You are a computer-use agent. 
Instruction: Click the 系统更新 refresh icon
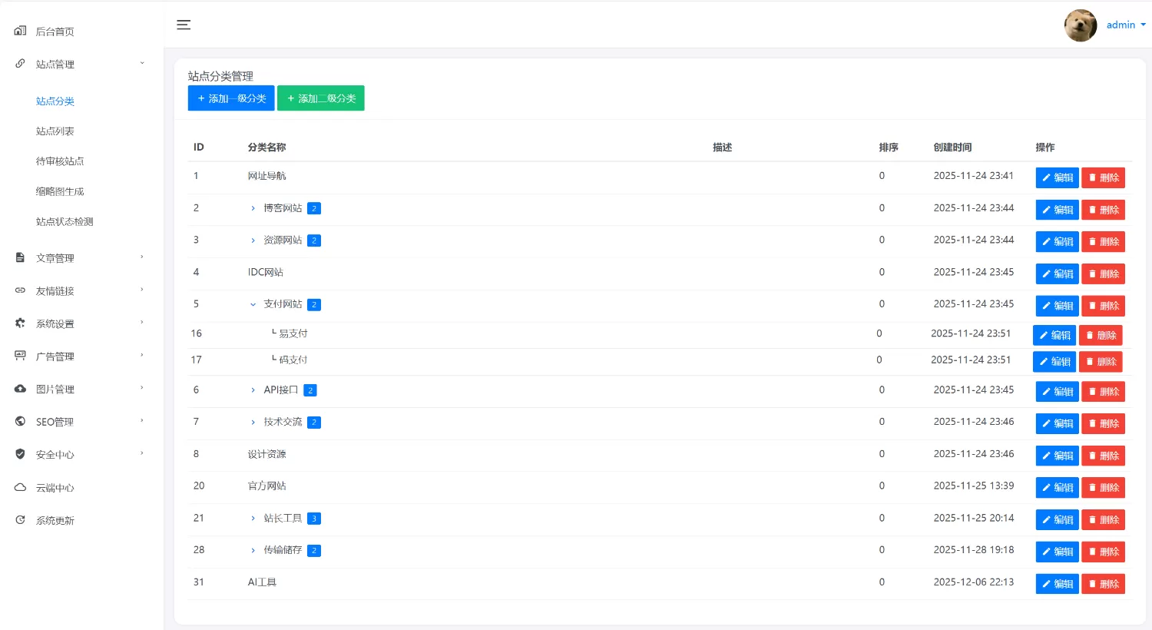(20, 520)
